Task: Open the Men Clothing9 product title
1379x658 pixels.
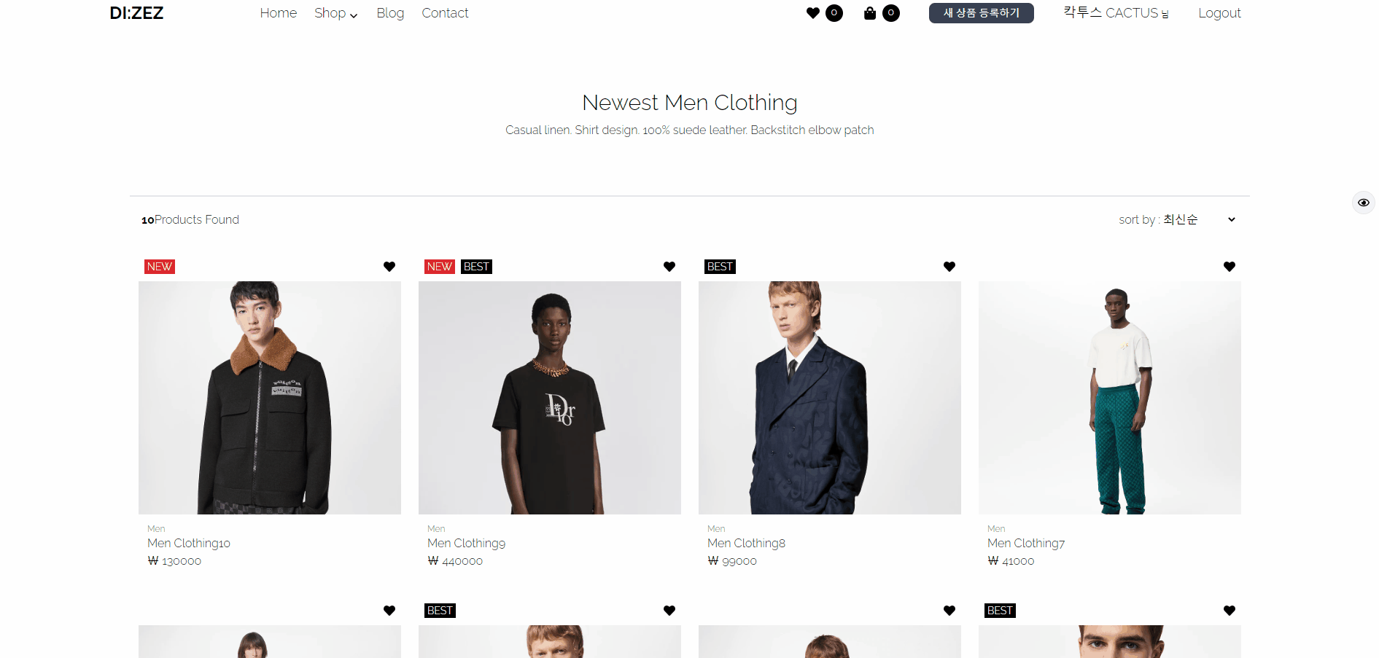Action: click(x=466, y=543)
